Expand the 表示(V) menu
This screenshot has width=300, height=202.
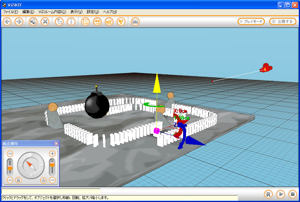tap(76, 12)
